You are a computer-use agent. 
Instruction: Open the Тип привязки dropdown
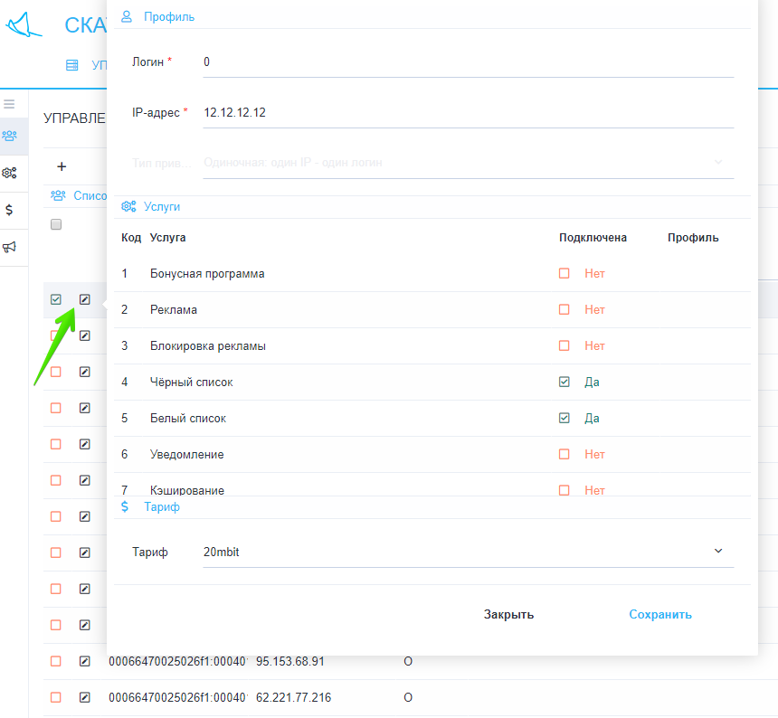point(468,163)
